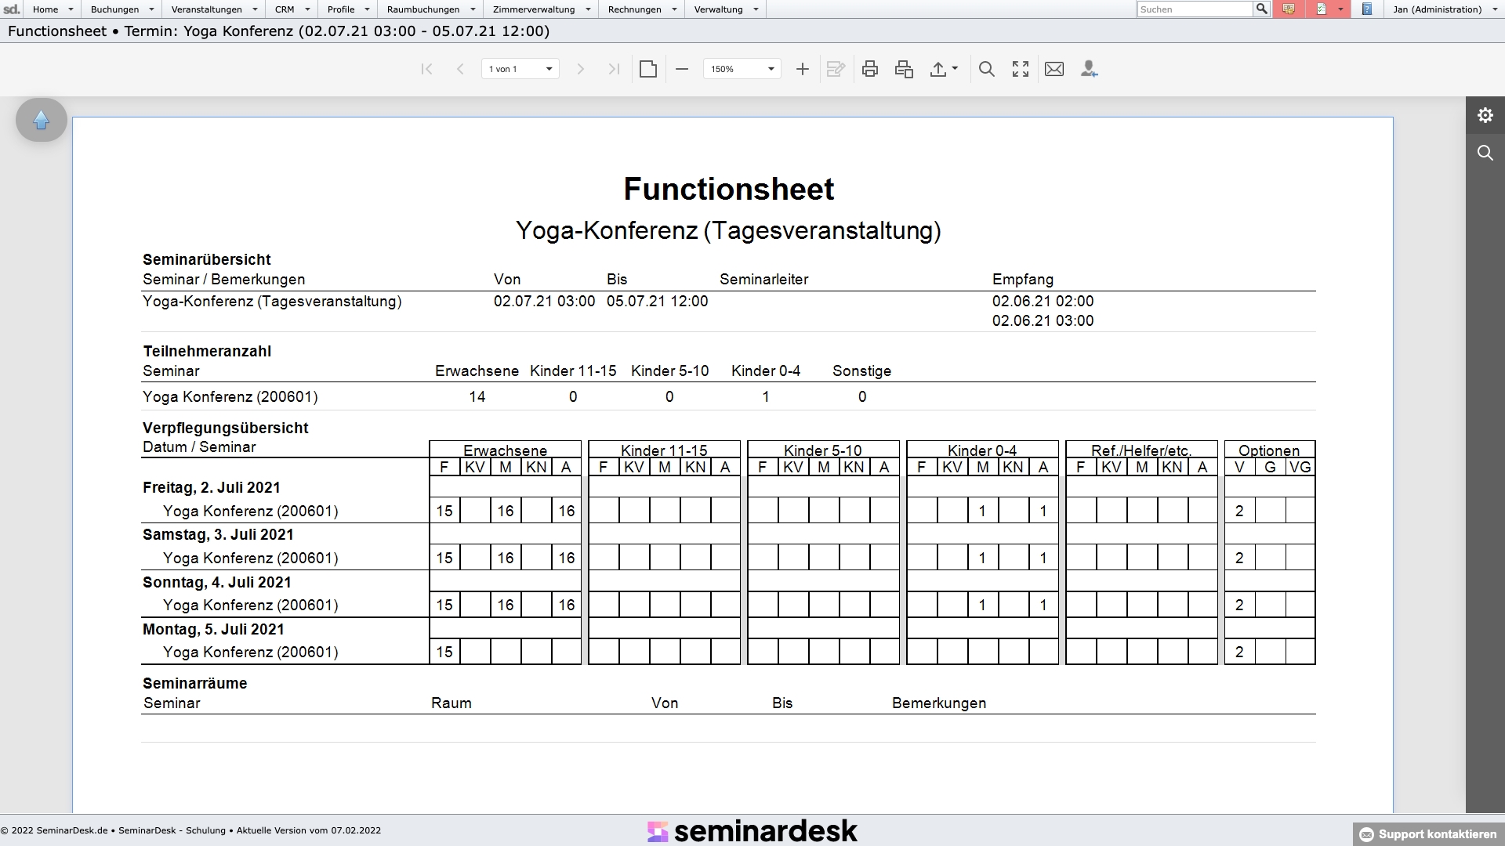Screen dimensions: 1505x846
Task: Click the scroll-up arrow button
Action: coord(42,120)
